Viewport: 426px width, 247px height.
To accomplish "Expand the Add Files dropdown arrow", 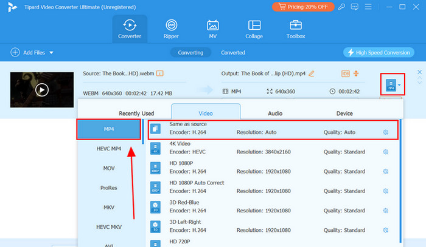I will [x=51, y=53].
